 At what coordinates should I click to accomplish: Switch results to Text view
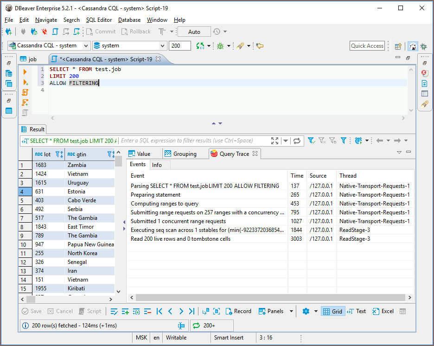pos(356,311)
